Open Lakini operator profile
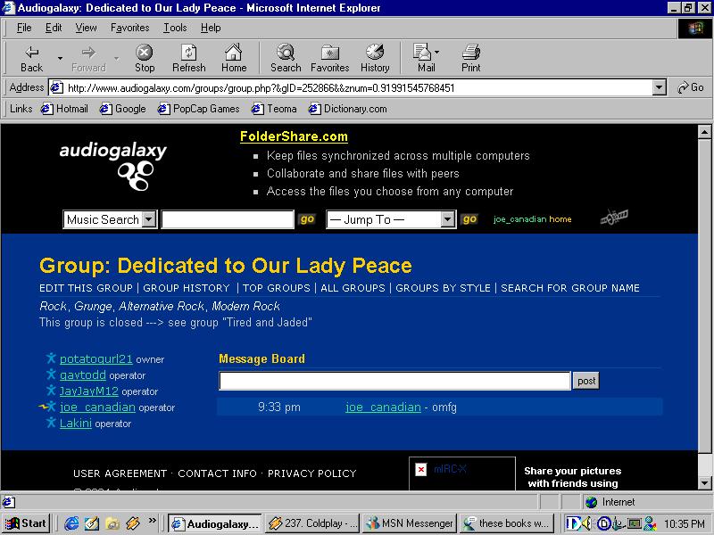Image resolution: width=714 pixels, height=535 pixels. click(76, 423)
